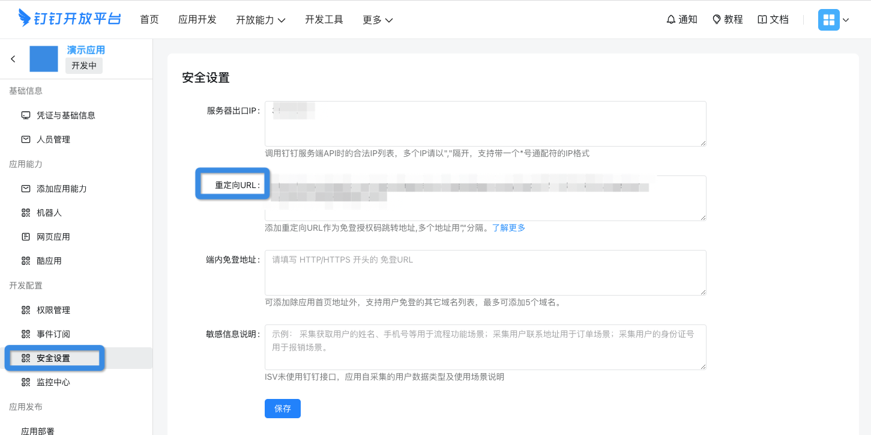Click the blue grid account avatar icon
871x435 pixels.
click(829, 20)
